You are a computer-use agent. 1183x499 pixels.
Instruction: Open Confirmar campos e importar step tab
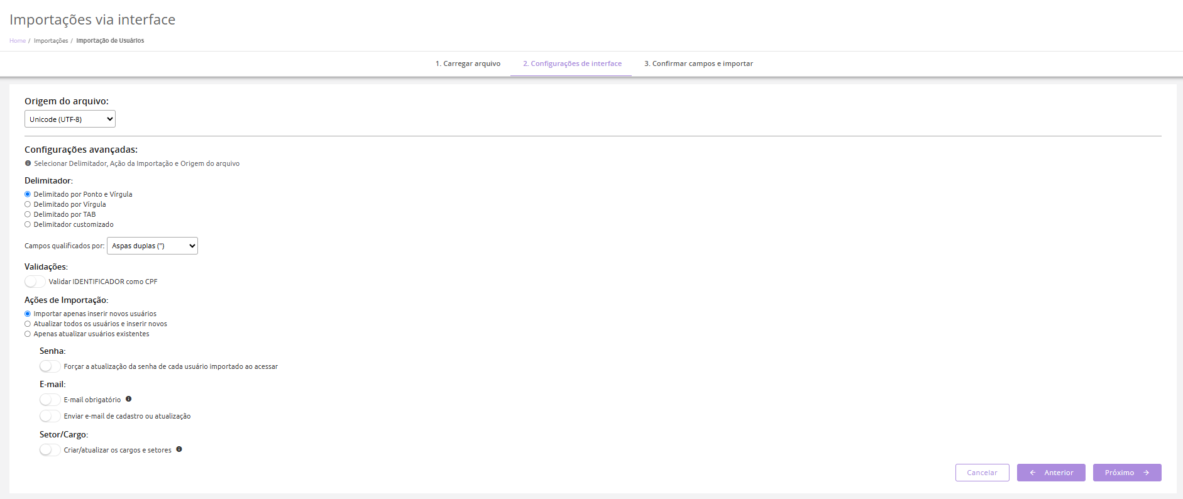698,63
